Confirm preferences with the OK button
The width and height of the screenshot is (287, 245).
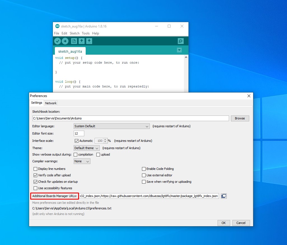(223, 223)
